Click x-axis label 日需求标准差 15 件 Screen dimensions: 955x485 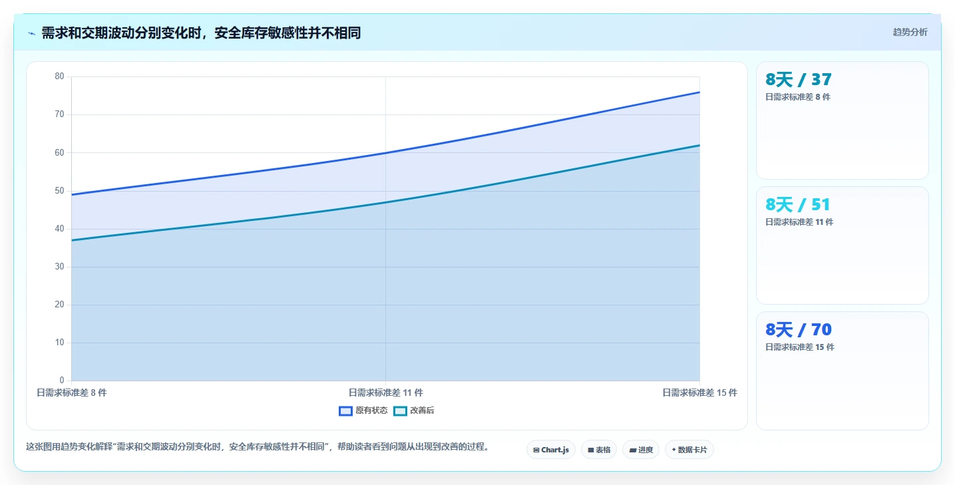699,393
